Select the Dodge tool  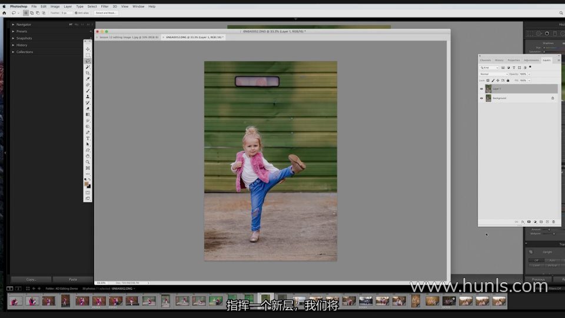tap(88, 127)
